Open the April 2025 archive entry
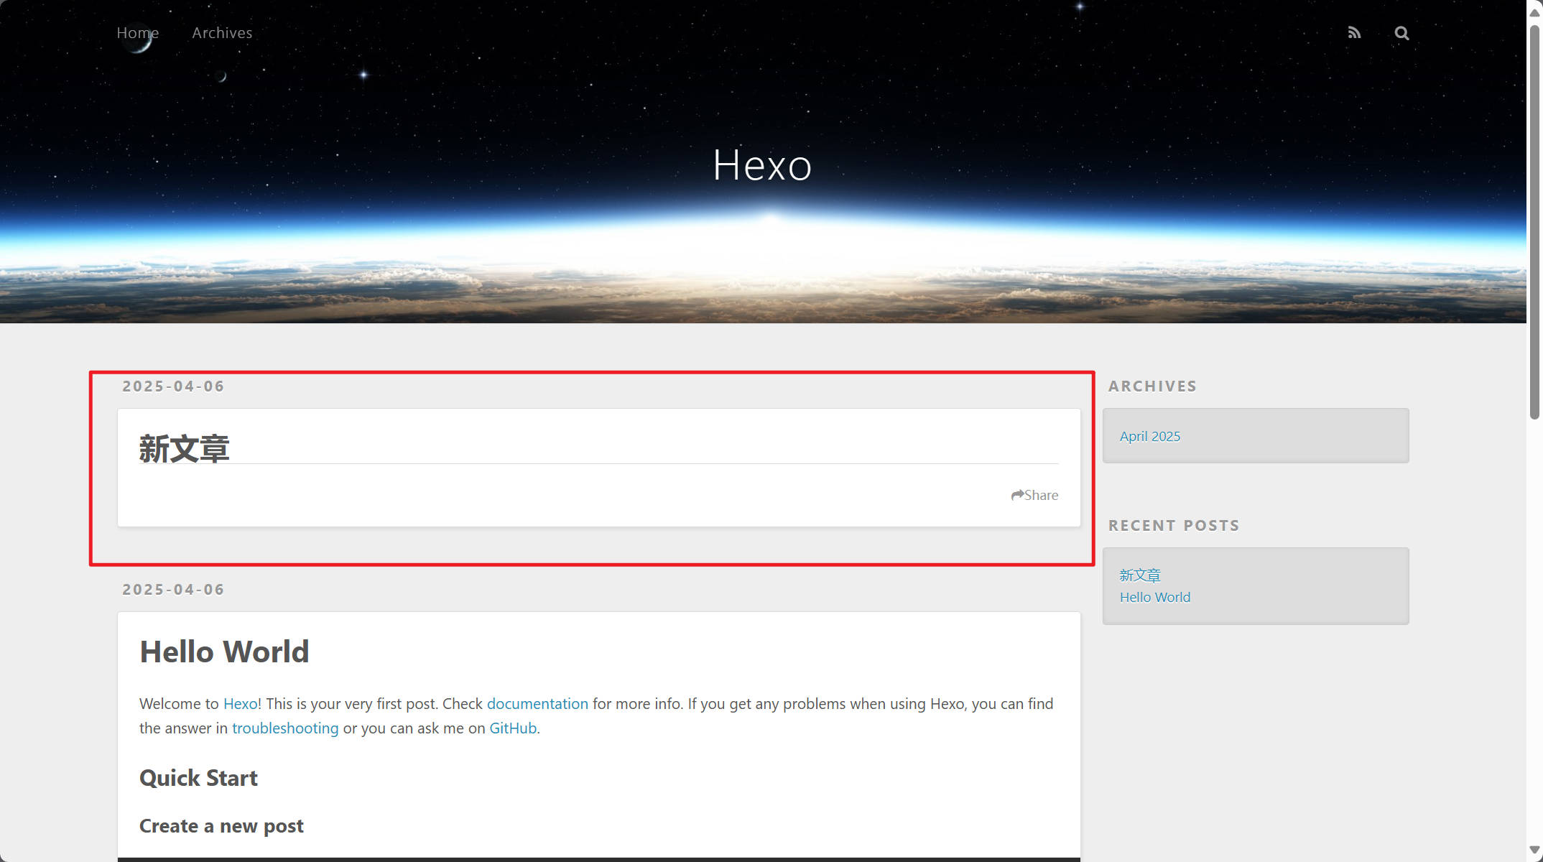1543x862 pixels. click(x=1149, y=435)
